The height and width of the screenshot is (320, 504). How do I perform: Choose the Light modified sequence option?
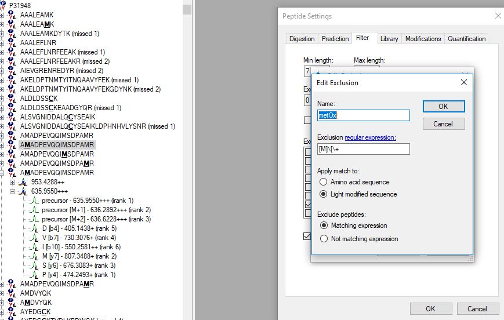(323, 194)
